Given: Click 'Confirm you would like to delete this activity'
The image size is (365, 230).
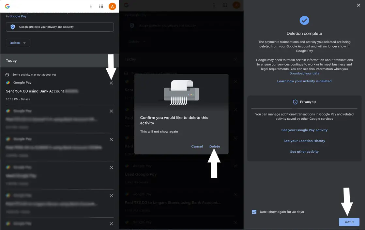Looking at the screenshot, I should coord(174,120).
